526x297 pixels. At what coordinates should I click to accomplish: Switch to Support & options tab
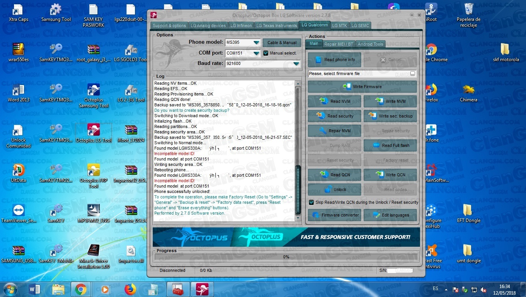click(169, 26)
